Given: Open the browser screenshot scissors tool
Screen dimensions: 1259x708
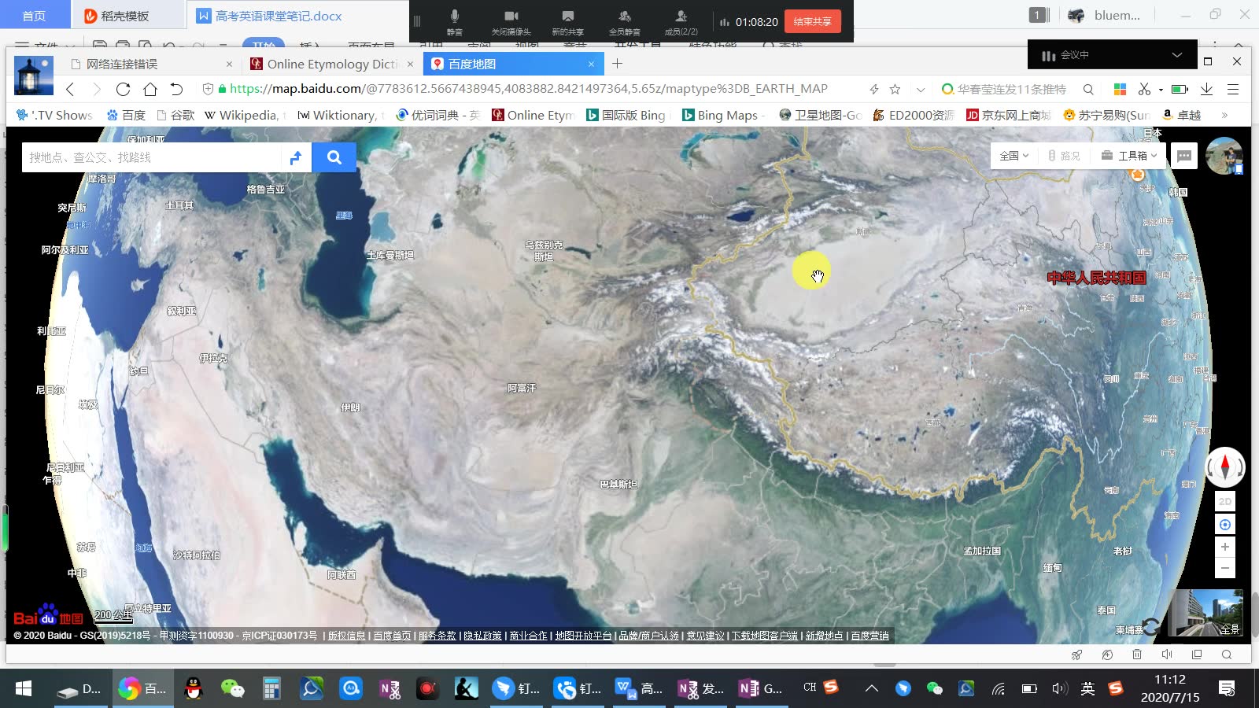Looking at the screenshot, I should 1144,89.
